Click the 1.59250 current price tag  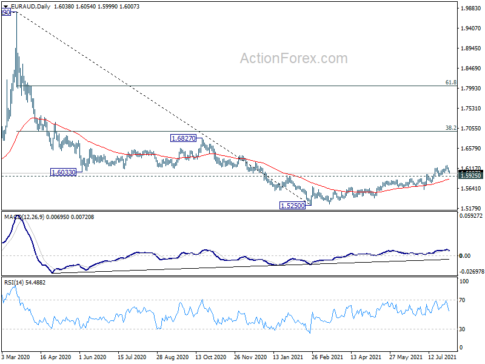(x=470, y=176)
